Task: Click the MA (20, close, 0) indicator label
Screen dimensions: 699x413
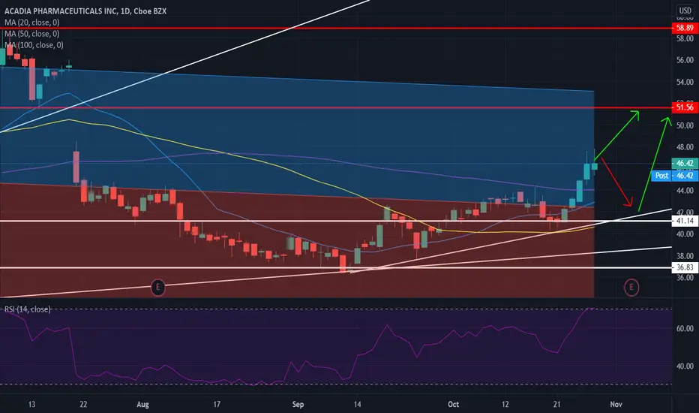Action: pos(31,23)
